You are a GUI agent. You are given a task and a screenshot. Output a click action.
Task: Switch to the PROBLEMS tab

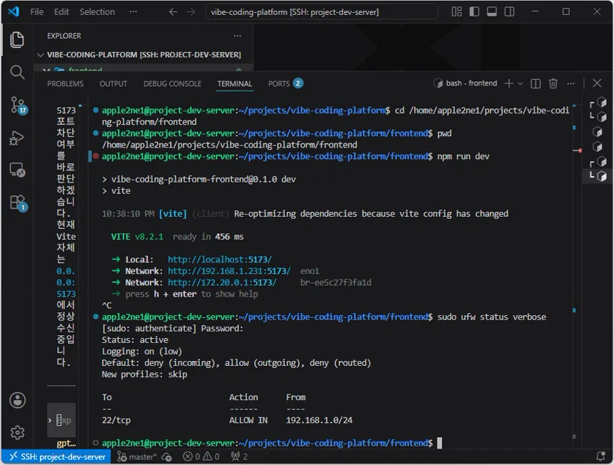[x=65, y=83]
